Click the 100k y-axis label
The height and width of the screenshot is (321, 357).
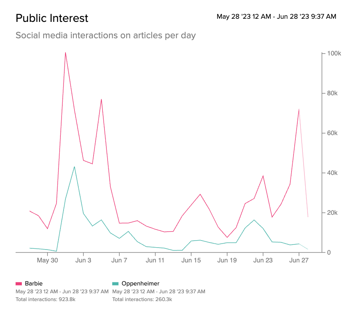pyautogui.click(x=334, y=53)
